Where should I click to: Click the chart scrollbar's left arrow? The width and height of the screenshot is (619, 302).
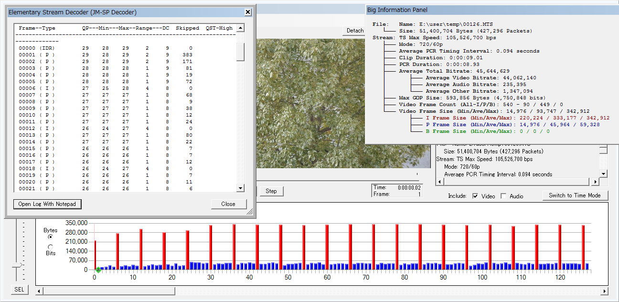pyautogui.click(x=39, y=291)
